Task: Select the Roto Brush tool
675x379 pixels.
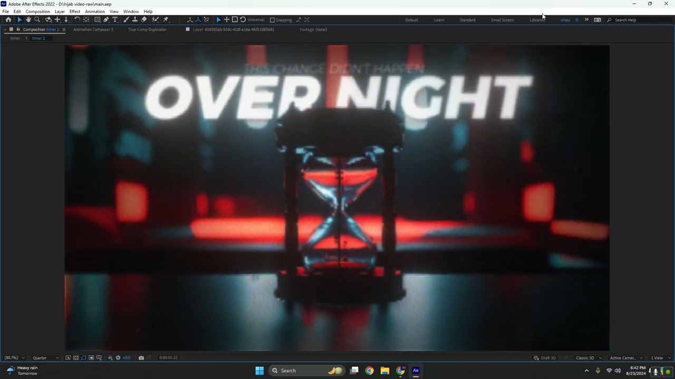Action: (x=155, y=19)
